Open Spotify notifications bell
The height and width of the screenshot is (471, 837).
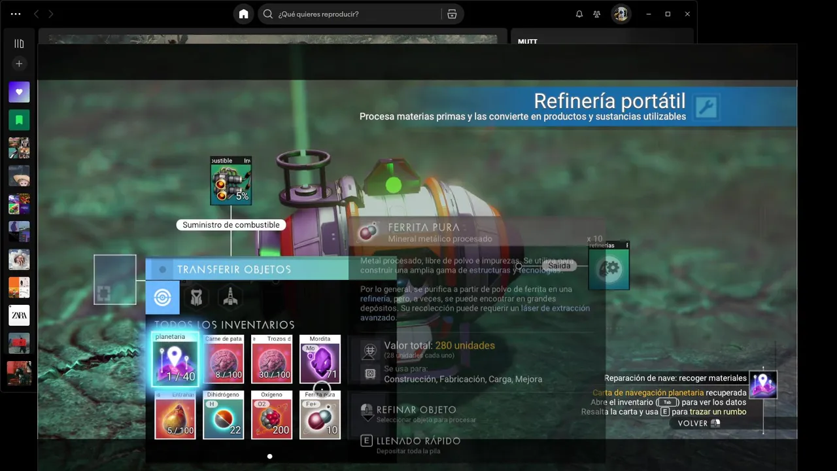pos(579,14)
